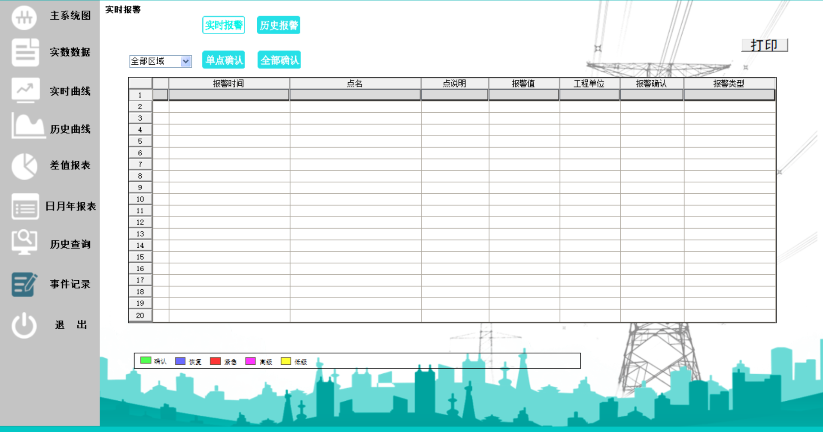Expand the region selection combo box arrow
This screenshot has width=823, height=432.
(x=186, y=61)
